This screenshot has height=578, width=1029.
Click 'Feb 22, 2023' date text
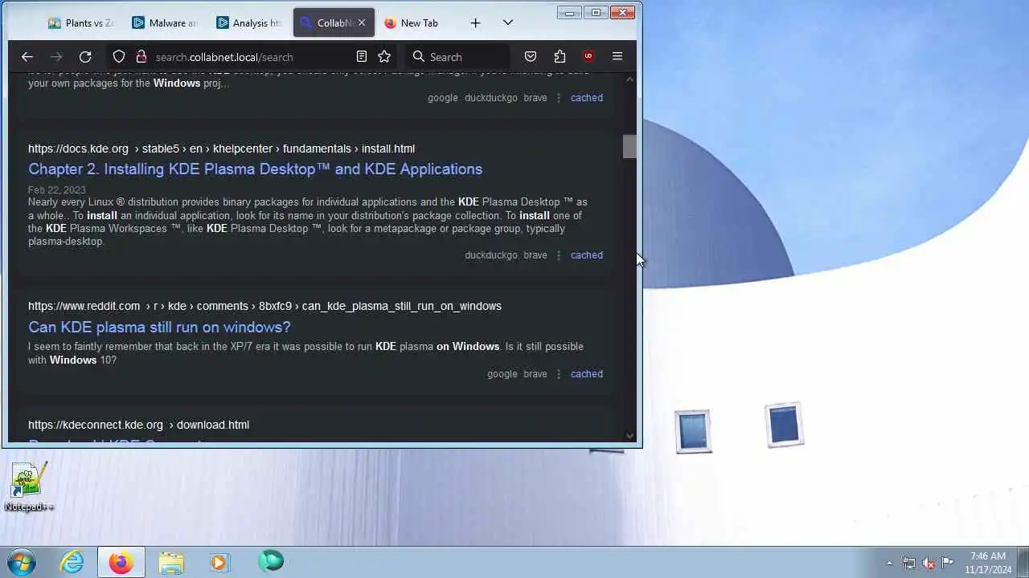(56, 190)
